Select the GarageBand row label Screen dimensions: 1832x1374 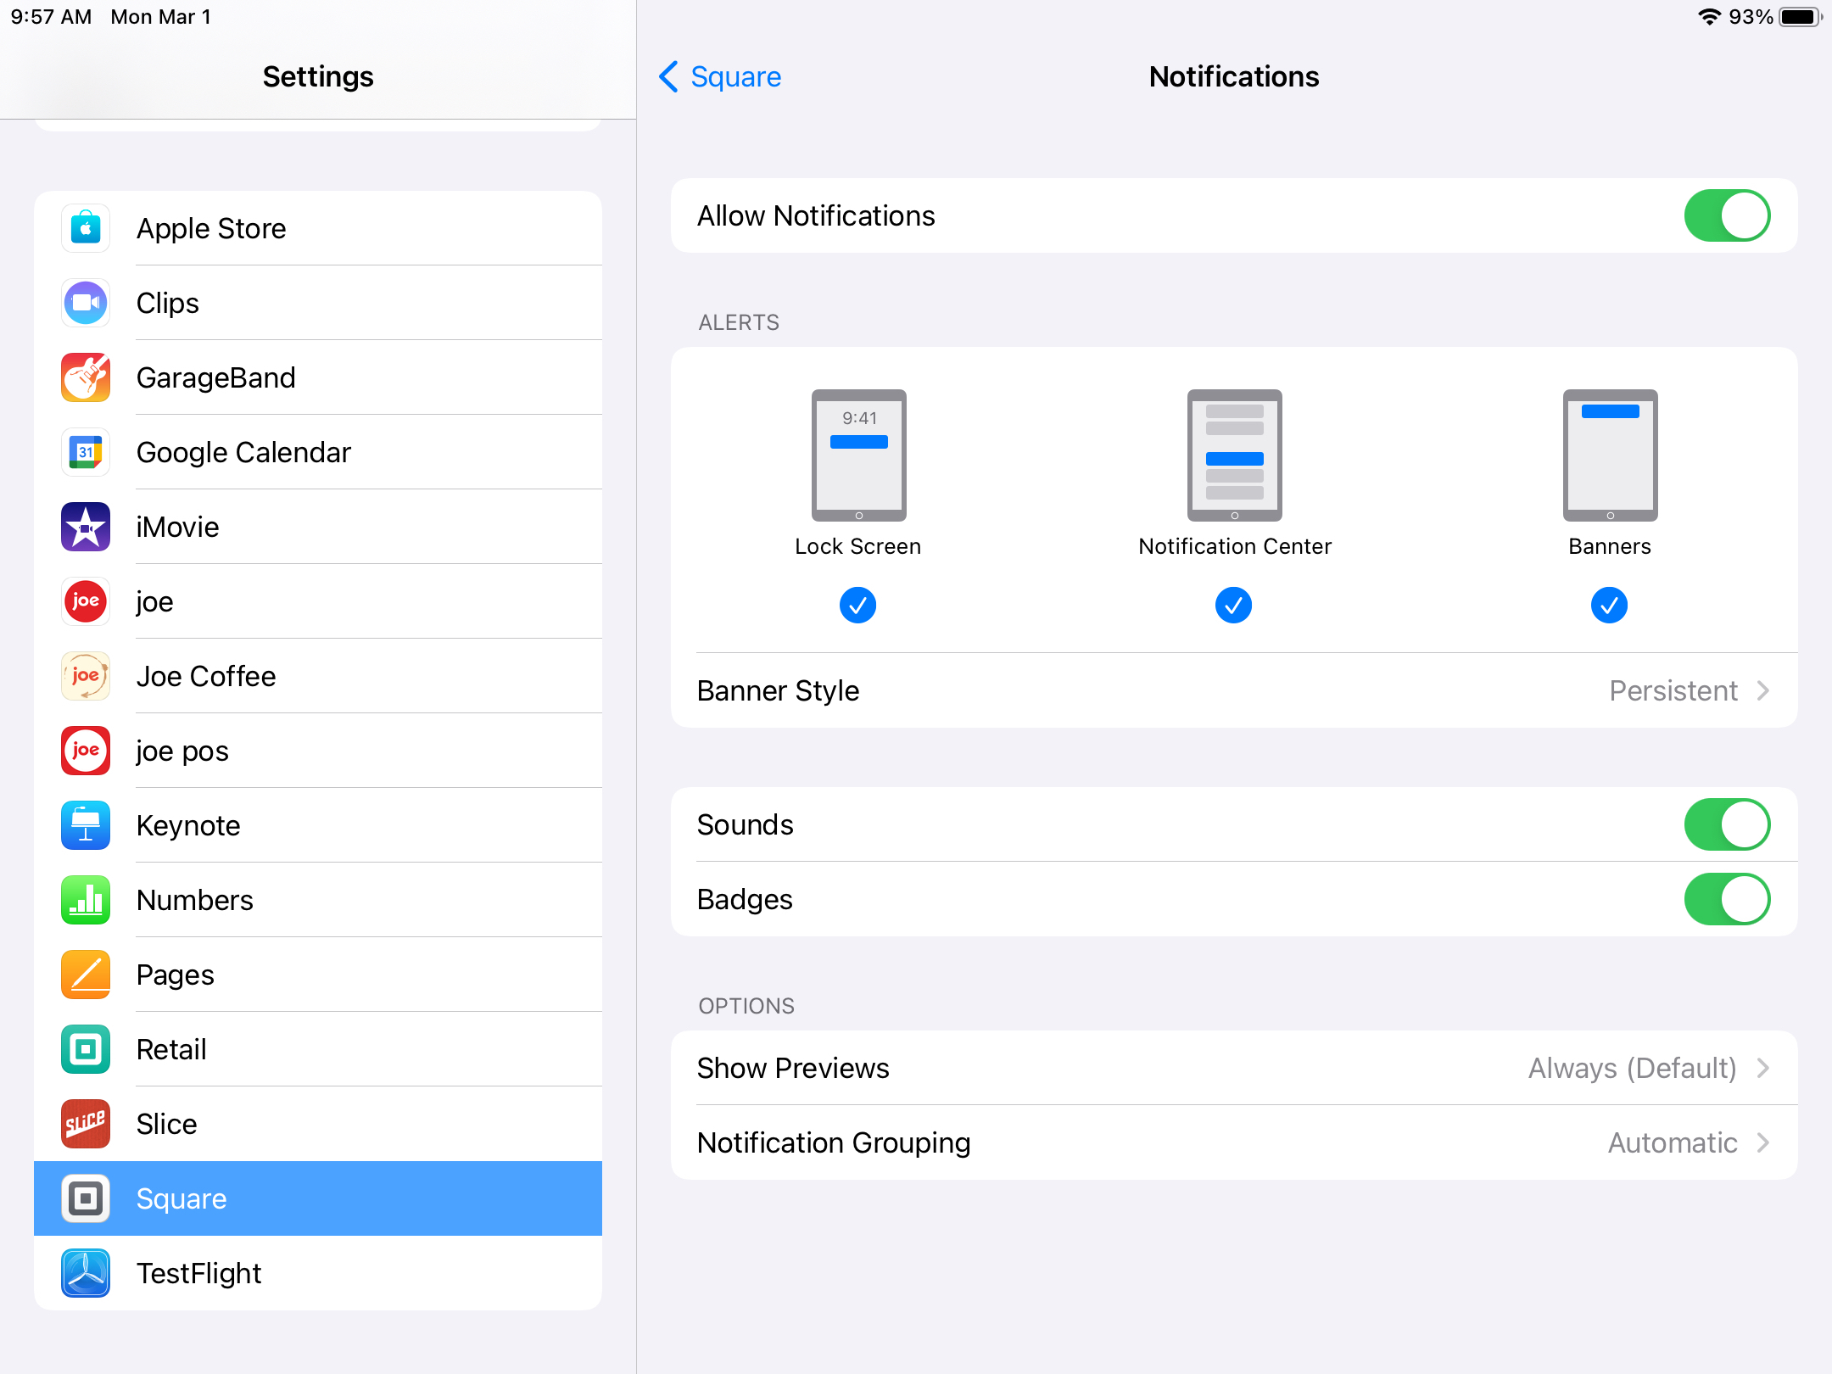tap(216, 377)
